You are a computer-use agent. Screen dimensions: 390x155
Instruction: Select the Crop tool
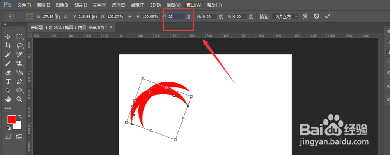pos(8,45)
